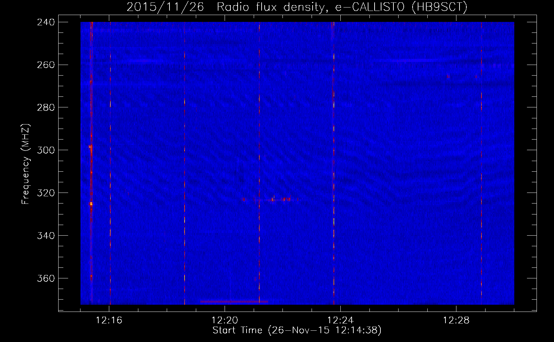554x342 pixels.
Task: Click the 300 frequency tick label
Action: pos(46,150)
